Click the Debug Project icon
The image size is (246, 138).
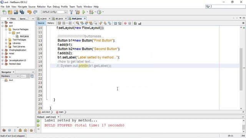(91, 12)
